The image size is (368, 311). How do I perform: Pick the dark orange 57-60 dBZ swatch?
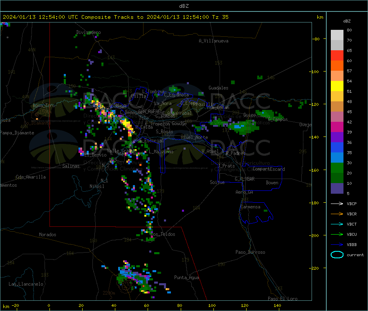click(337, 66)
